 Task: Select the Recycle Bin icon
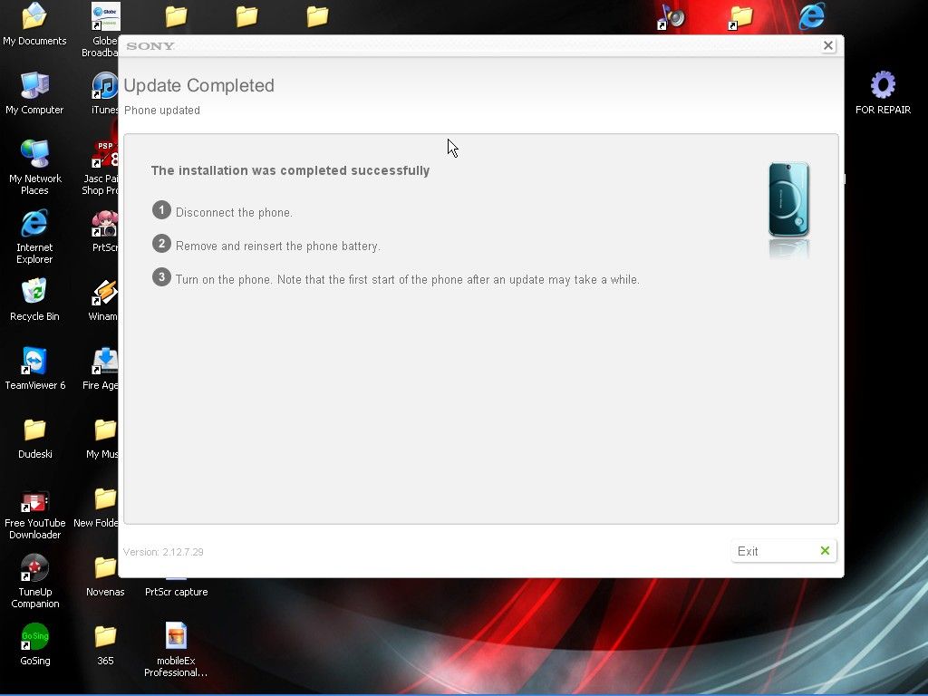point(34,293)
